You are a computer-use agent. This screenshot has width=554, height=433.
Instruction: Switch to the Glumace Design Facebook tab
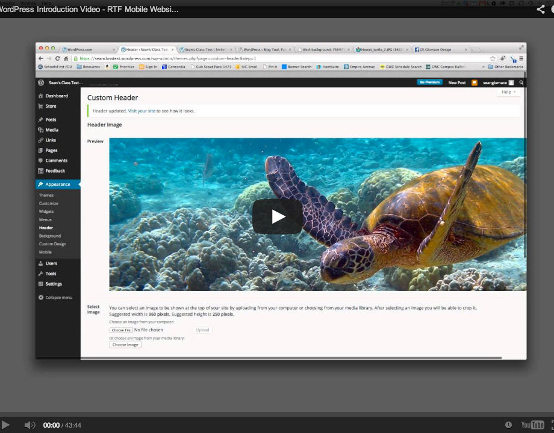[x=440, y=50]
